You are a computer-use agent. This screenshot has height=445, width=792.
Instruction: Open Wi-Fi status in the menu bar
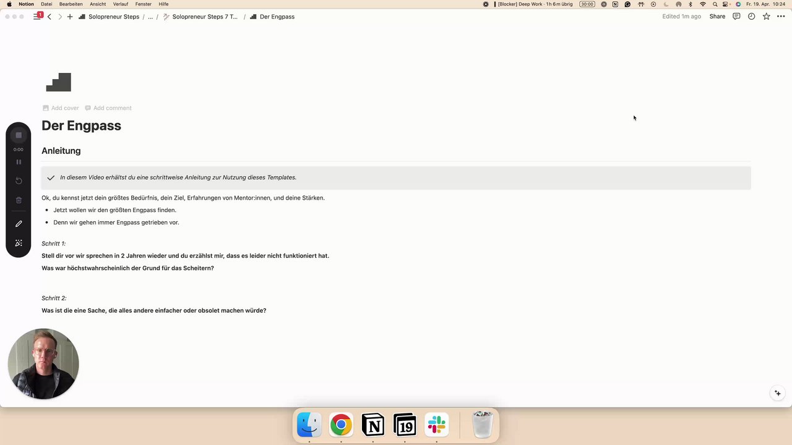point(702,4)
